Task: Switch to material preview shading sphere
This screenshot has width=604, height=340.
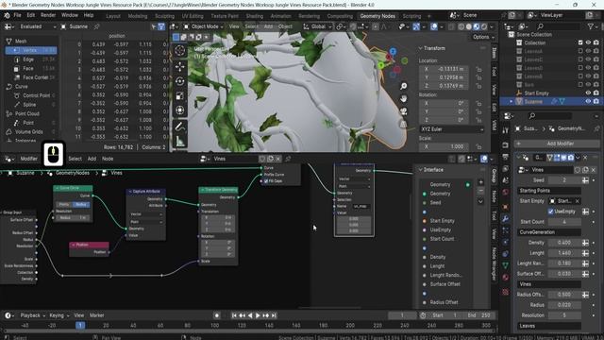Action: click(x=477, y=26)
